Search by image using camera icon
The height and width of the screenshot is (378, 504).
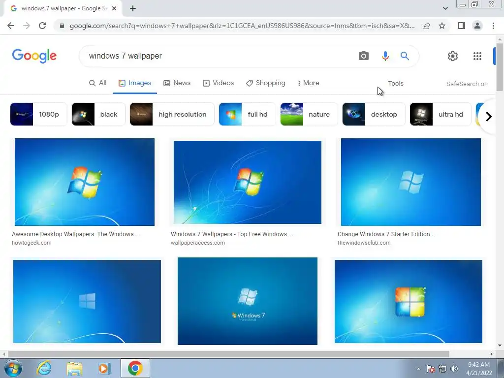coord(364,56)
